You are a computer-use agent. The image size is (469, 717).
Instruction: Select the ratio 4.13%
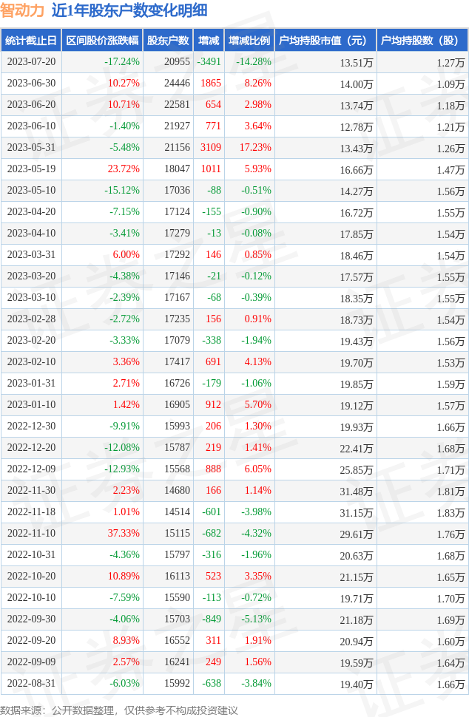tap(257, 362)
